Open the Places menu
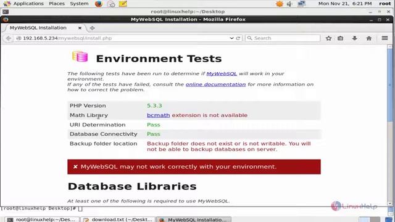This screenshot has width=395, height=222. [57, 4]
